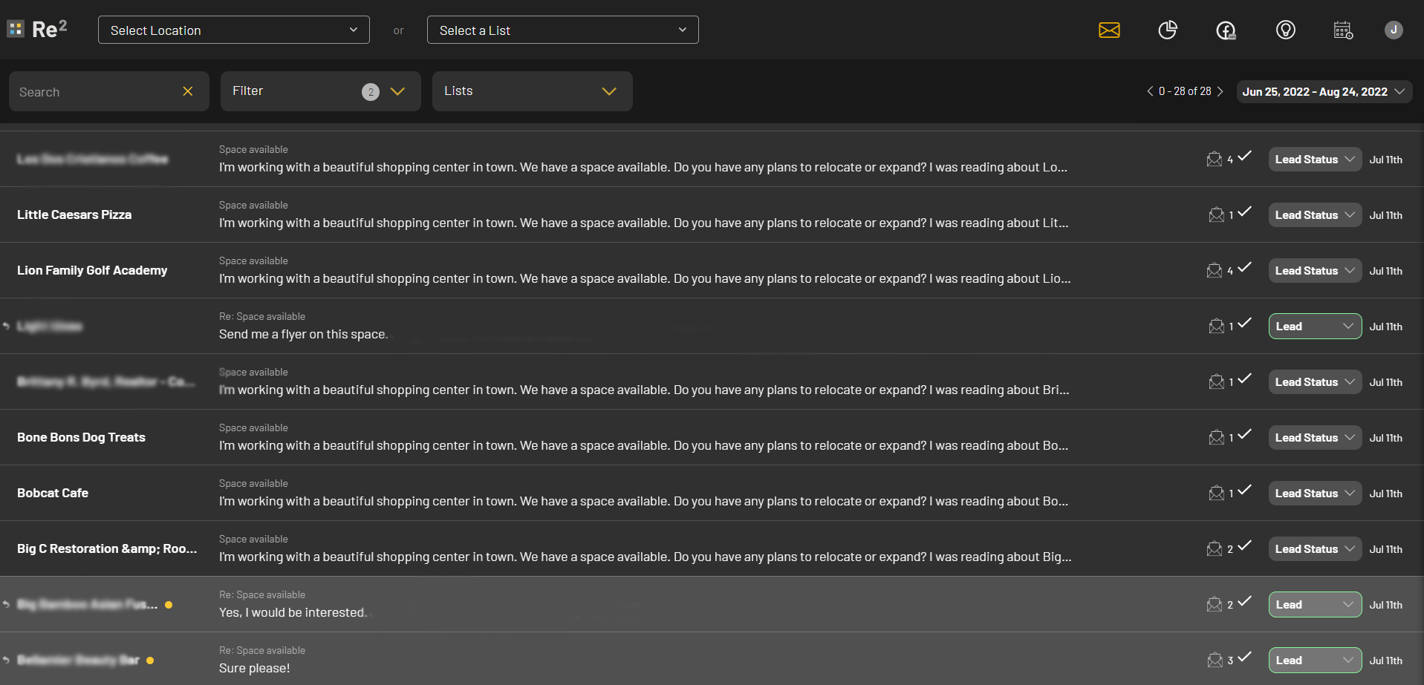Viewport: 1424px width, 685px height.
Task: Open the 'Send me a flyer on this space.' message
Action: (x=303, y=334)
